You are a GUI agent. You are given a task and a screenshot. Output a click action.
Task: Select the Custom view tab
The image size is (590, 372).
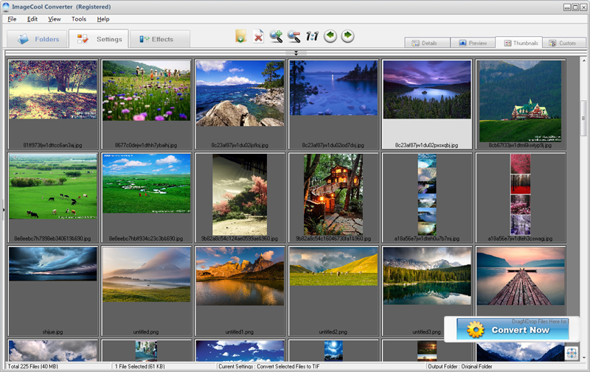click(x=564, y=43)
